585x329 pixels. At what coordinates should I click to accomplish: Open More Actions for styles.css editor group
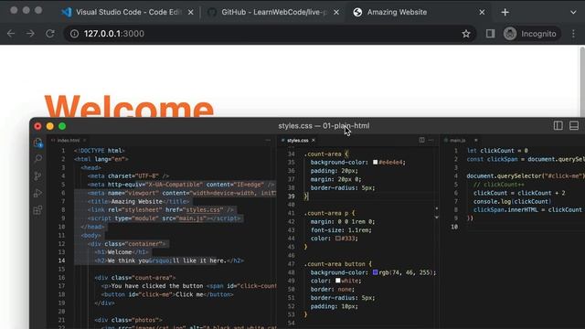431,140
